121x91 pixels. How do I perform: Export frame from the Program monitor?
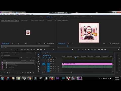(105, 50)
